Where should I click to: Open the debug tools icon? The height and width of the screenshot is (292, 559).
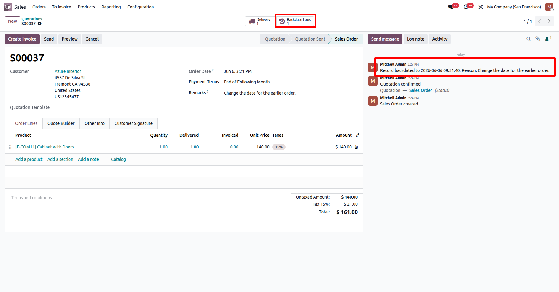point(480,7)
